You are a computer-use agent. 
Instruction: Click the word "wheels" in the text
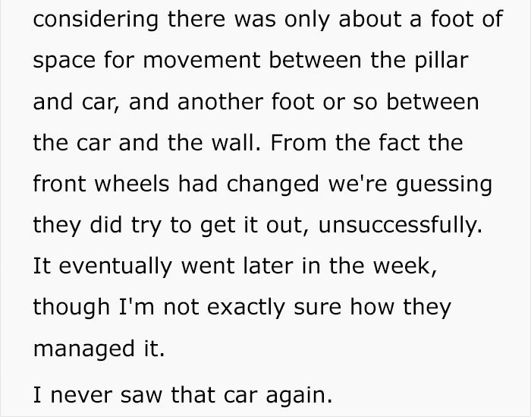(132, 183)
